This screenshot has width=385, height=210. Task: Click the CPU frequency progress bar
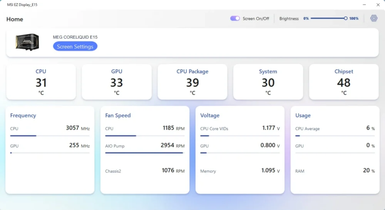[x=50, y=136]
